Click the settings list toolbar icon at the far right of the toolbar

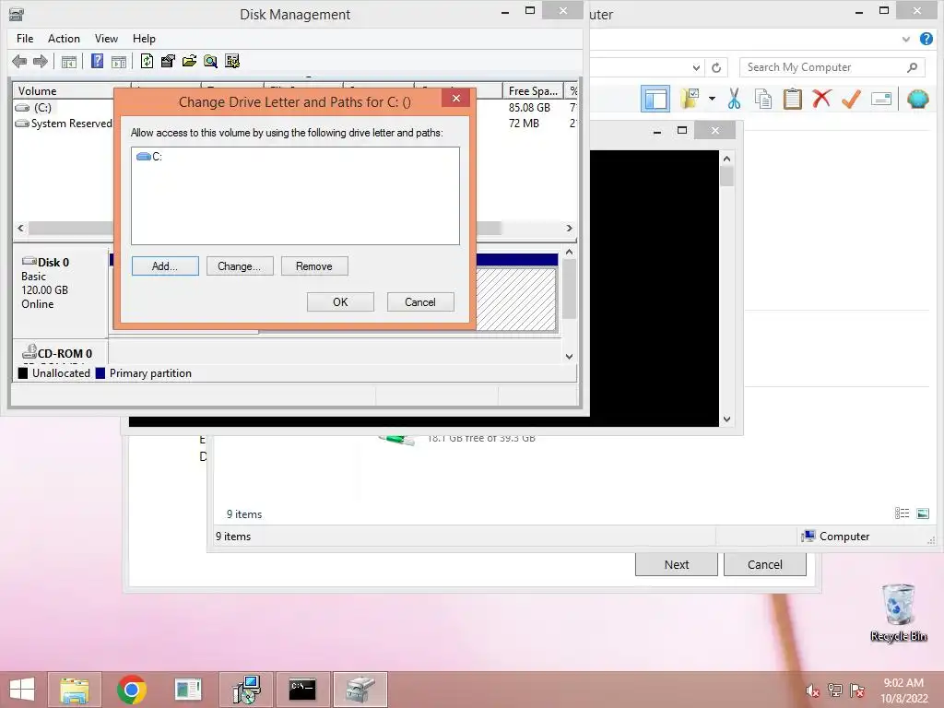(x=231, y=61)
